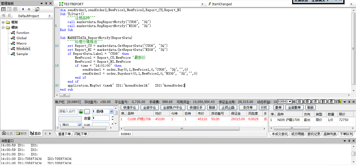This screenshot has width=356, height=166.
Task: Click the properties icon in 管理面板 toolbar
Action: tap(37, 9)
